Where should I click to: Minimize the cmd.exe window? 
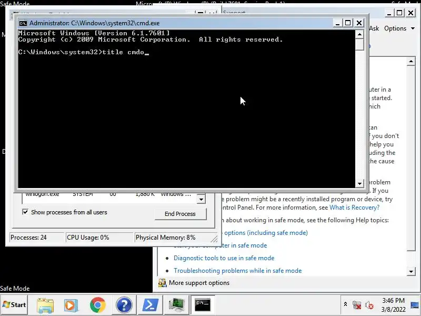click(337, 23)
